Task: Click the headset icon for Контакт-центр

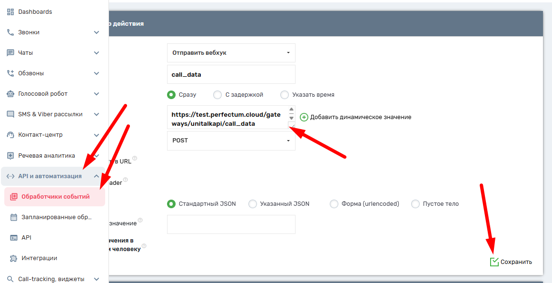Action: pyautogui.click(x=10, y=135)
